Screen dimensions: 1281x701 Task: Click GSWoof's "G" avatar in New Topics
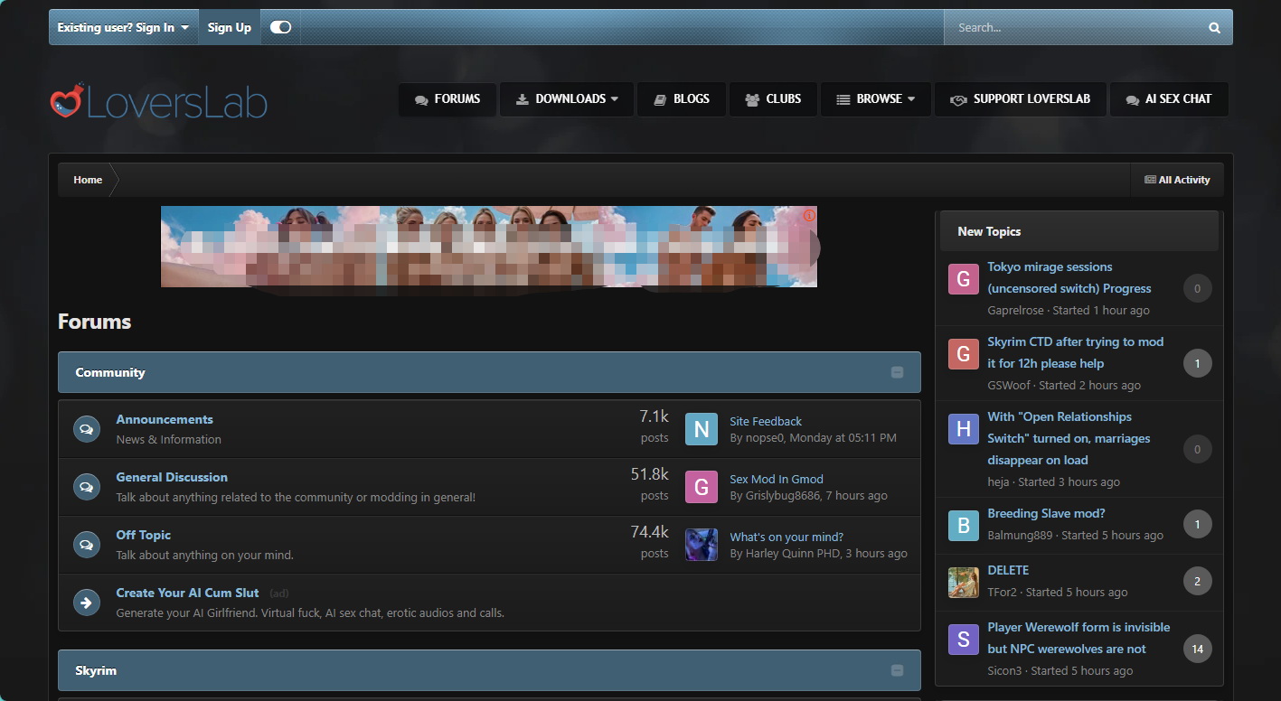[x=964, y=354]
